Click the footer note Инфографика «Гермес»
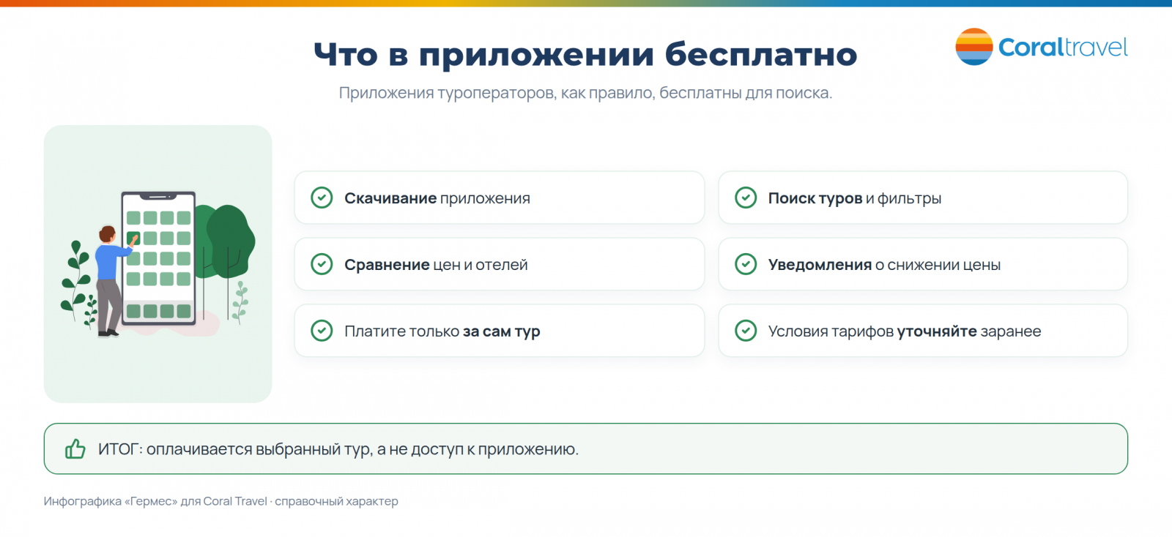 coord(220,501)
